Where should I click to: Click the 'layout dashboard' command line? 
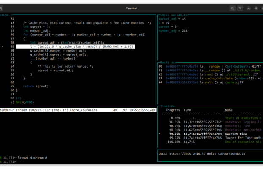pos(32,158)
